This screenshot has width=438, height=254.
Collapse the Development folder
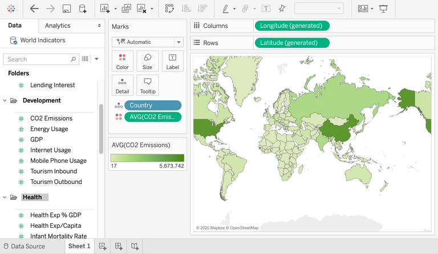5,101
